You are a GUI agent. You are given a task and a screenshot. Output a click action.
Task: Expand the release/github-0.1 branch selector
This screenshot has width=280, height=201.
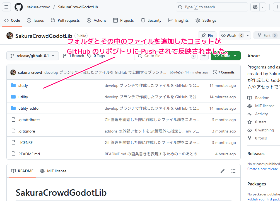(x=32, y=56)
